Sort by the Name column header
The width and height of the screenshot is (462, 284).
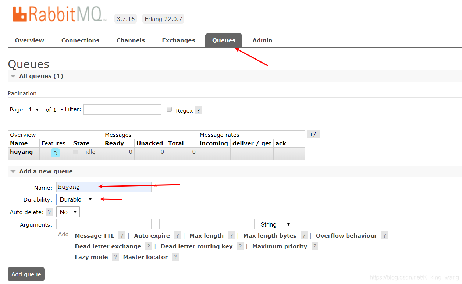coord(19,143)
